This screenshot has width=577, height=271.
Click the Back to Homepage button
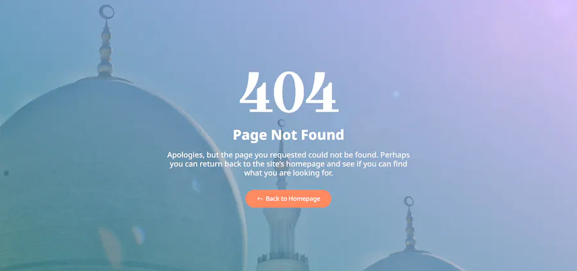(x=288, y=199)
